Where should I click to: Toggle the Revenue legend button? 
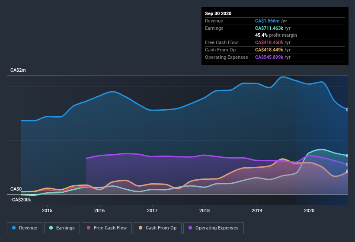click(25, 228)
